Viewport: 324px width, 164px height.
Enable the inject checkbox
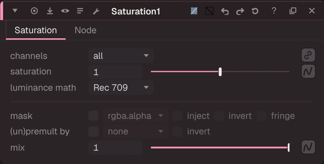pyautogui.click(x=177, y=116)
